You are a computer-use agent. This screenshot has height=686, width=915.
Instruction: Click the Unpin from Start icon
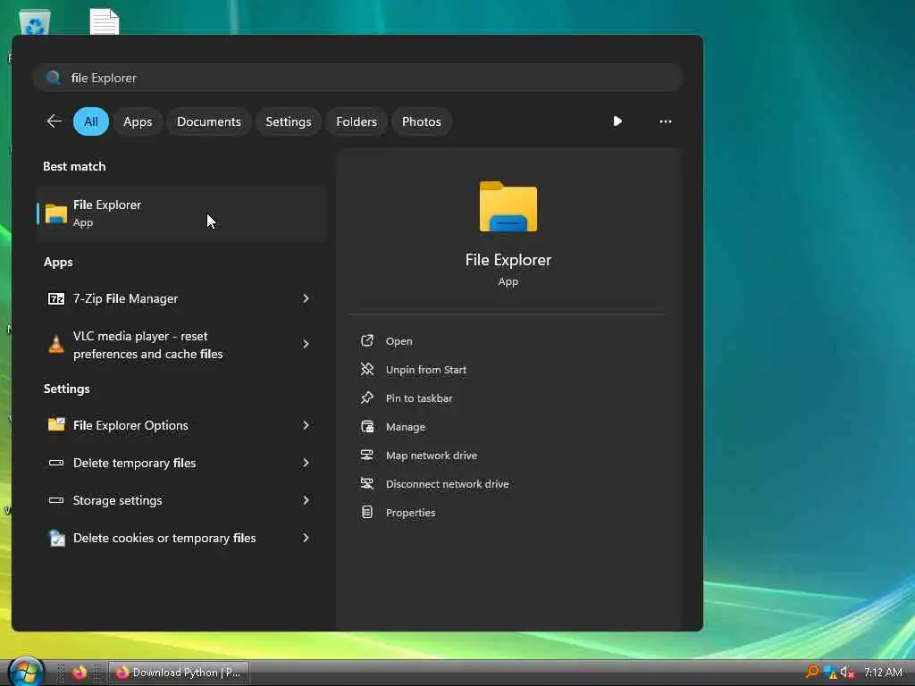coord(367,369)
